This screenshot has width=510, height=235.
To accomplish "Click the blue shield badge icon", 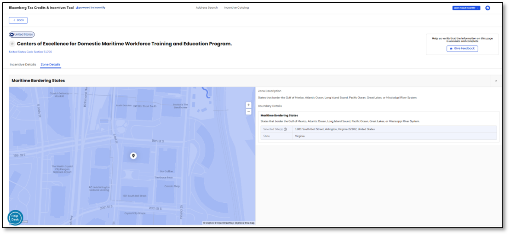I will click(488, 8).
